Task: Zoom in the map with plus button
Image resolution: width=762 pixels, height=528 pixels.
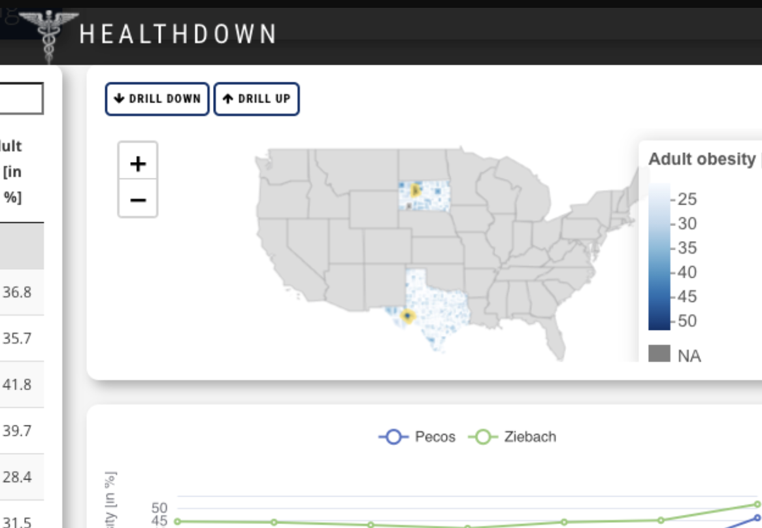Action: point(138,163)
